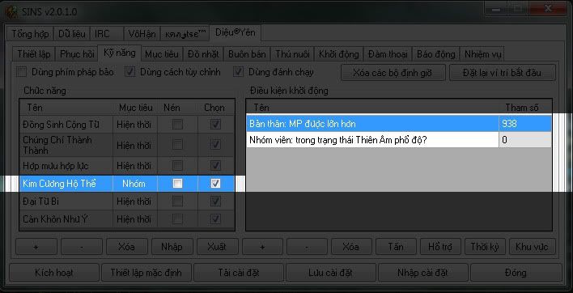Screen dimensions: 573x293
Task: Select the Chúng Chí Thành Thành skill row
Action: [127, 145]
